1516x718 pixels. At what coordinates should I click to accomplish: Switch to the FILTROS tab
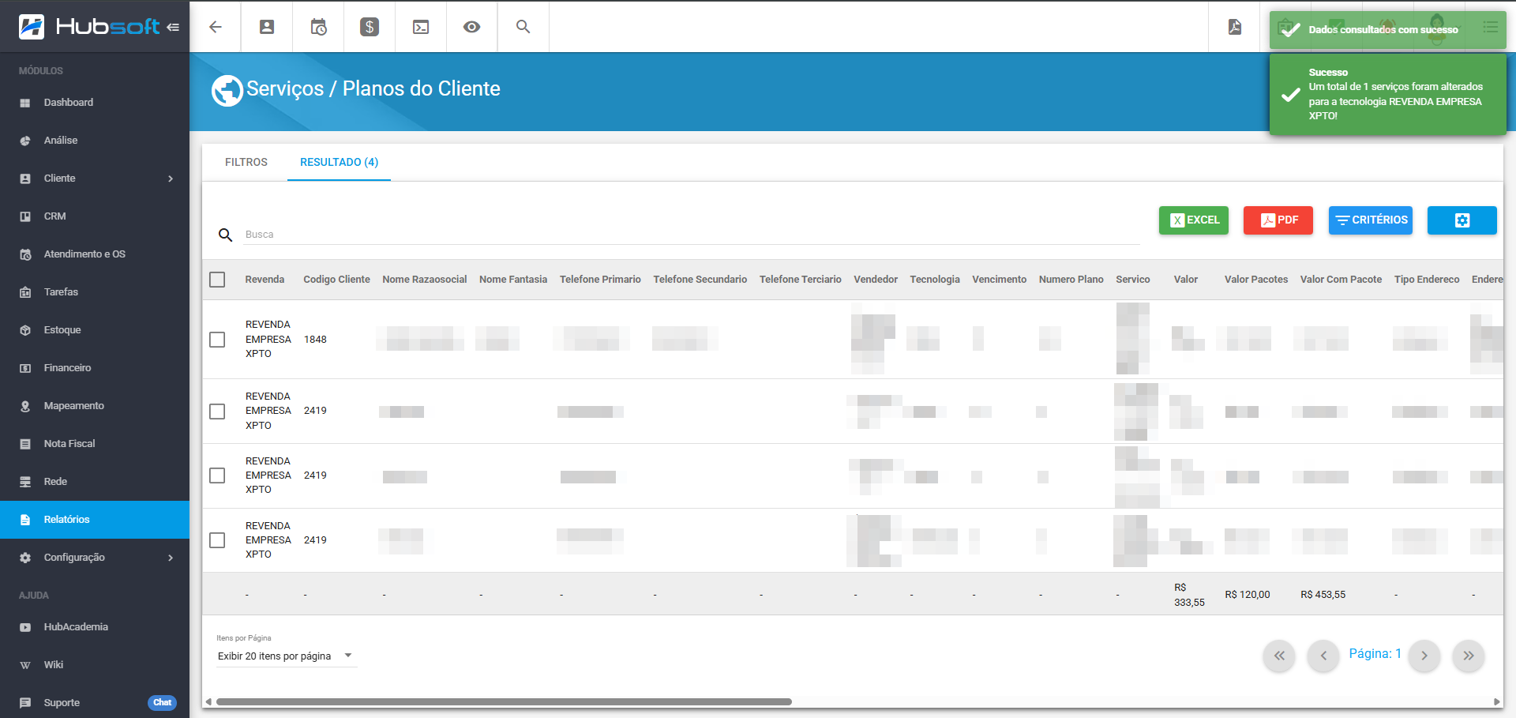[x=246, y=162]
